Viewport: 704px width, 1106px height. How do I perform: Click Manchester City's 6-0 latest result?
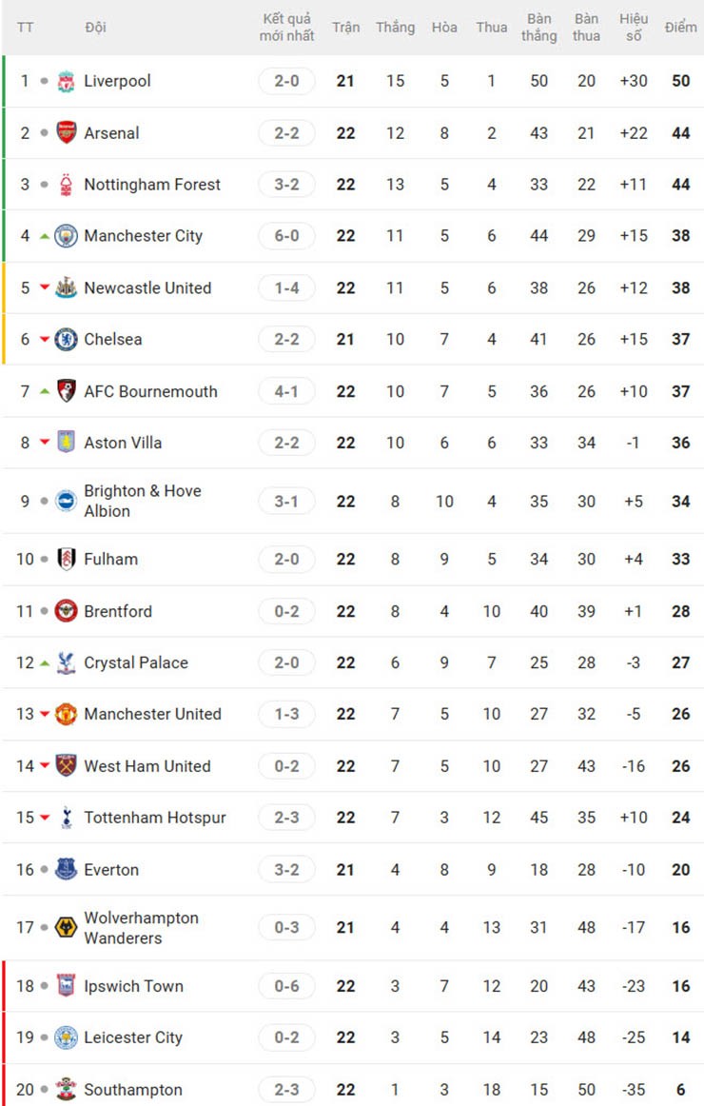(x=286, y=236)
